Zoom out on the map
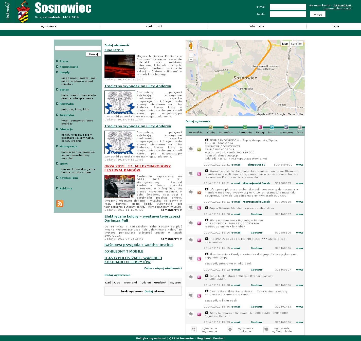 (191, 60)
